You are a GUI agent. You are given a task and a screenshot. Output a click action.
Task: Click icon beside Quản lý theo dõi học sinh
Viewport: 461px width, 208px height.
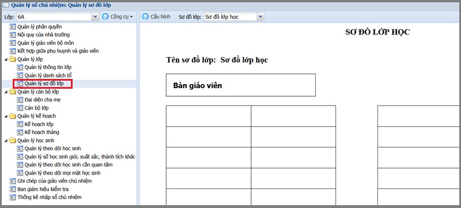(20, 148)
